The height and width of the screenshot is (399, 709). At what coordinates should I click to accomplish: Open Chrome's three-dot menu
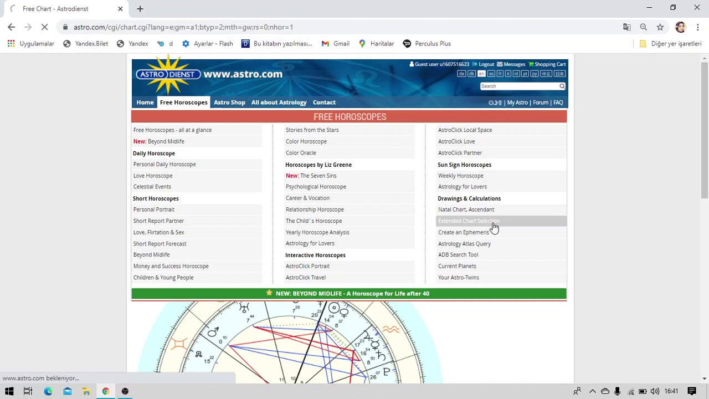click(698, 27)
